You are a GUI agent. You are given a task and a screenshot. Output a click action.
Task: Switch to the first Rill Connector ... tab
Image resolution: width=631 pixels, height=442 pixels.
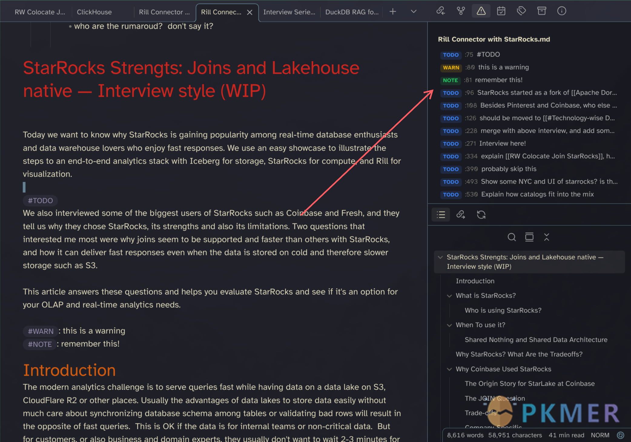point(164,12)
